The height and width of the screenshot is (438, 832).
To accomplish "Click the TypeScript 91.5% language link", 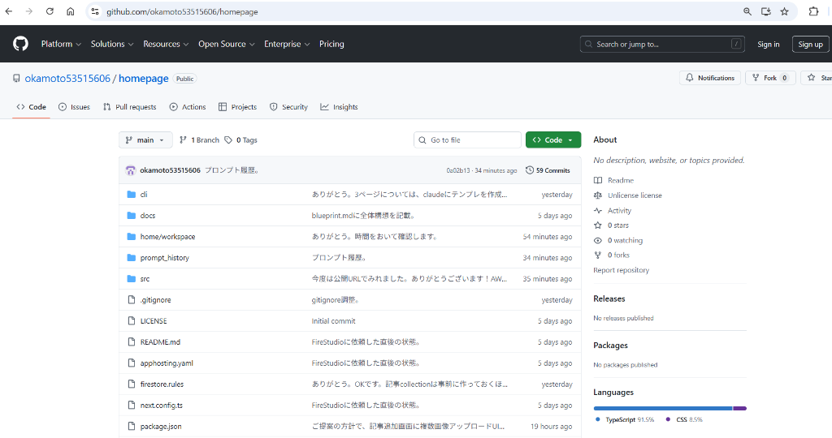I will tap(625, 419).
